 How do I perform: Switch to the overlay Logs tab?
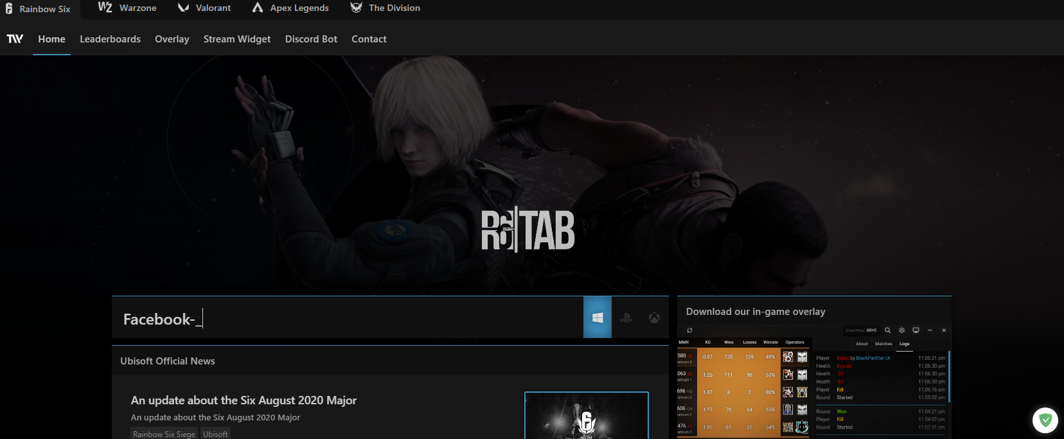pos(904,344)
